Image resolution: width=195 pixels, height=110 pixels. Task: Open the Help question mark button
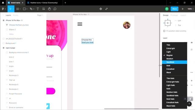click(x=189, y=104)
